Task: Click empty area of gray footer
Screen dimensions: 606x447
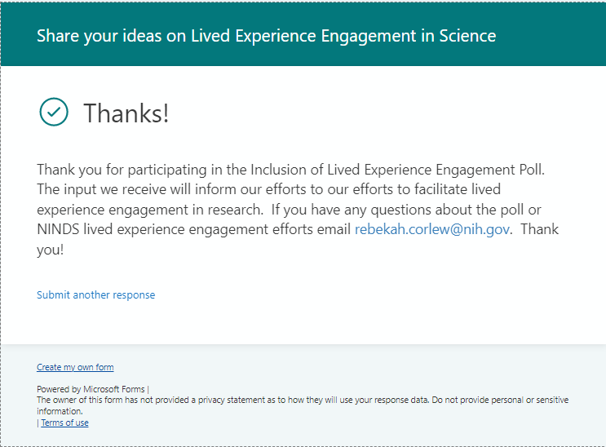Action: (408, 367)
